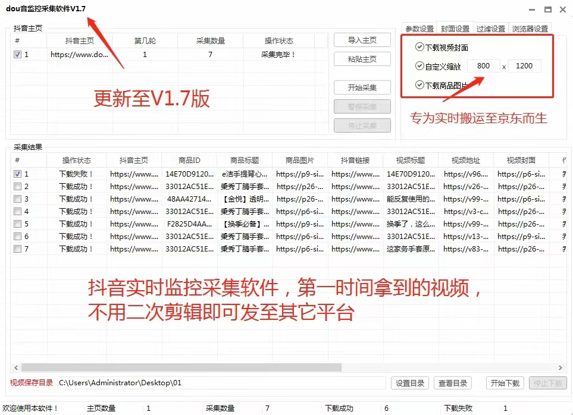The height and width of the screenshot is (415, 573).
Task: Click title e洁手提背心... cell
Action: (x=245, y=174)
